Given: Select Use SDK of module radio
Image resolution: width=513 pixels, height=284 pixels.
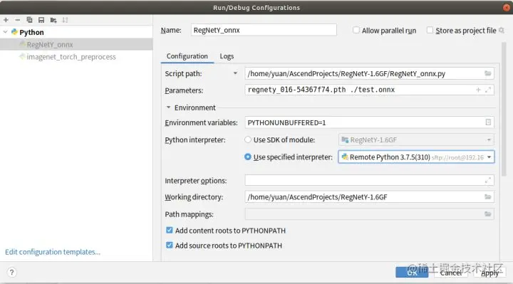Looking at the screenshot, I should pyautogui.click(x=248, y=140).
